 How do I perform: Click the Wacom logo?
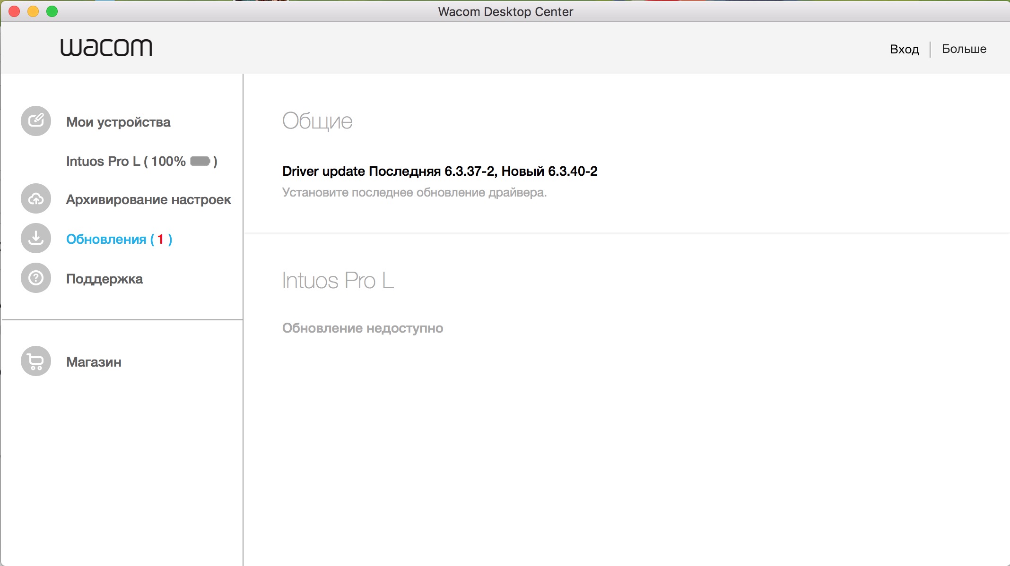(x=106, y=48)
